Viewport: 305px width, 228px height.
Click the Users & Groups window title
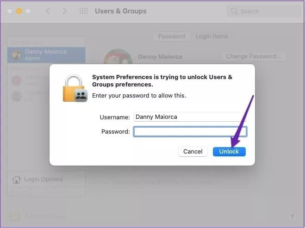coord(121,11)
